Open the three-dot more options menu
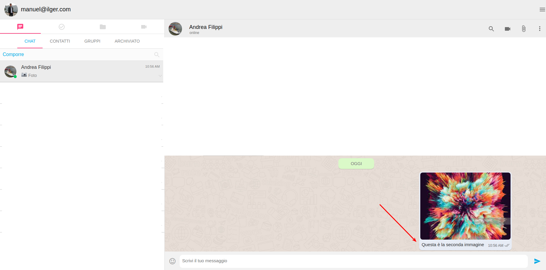 point(539,29)
